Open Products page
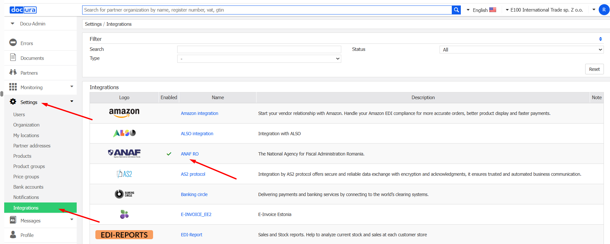This screenshot has width=610, height=244. tap(22, 156)
